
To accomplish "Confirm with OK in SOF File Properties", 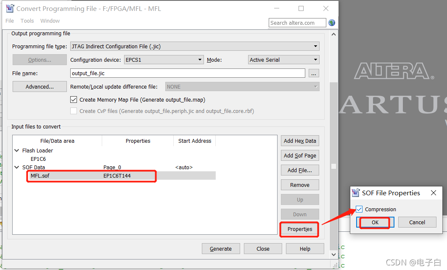I will pos(375,223).
